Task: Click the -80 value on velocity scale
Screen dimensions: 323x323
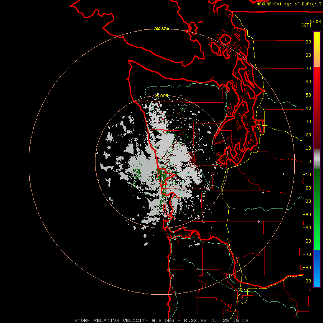Action: (307, 268)
